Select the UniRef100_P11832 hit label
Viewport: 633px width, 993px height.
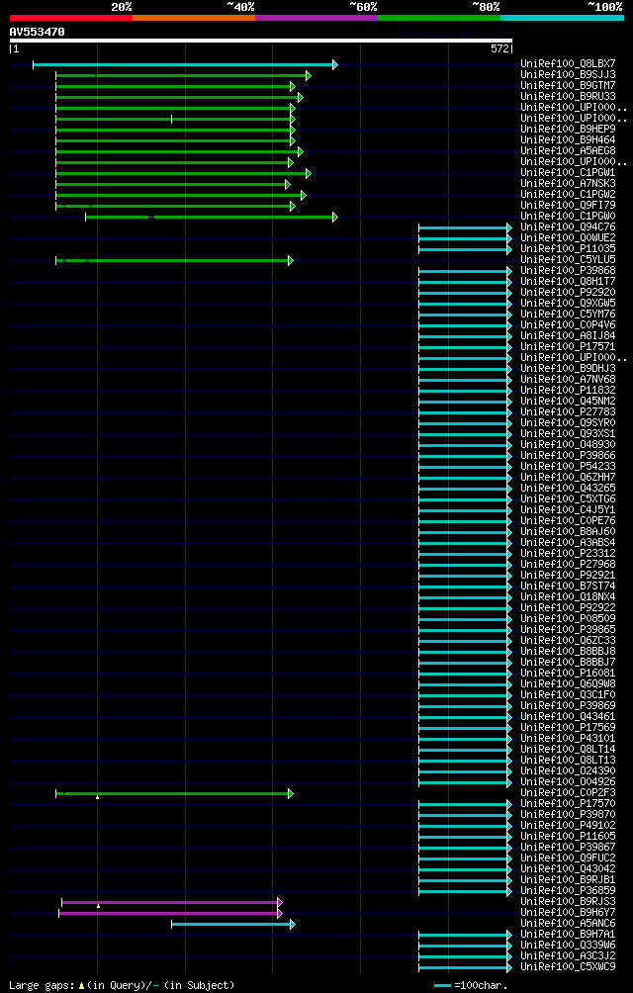tap(568, 390)
